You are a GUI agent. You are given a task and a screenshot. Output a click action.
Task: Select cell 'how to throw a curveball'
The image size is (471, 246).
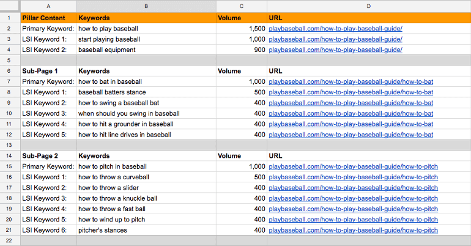pyautogui.click(x=146, y=177)
